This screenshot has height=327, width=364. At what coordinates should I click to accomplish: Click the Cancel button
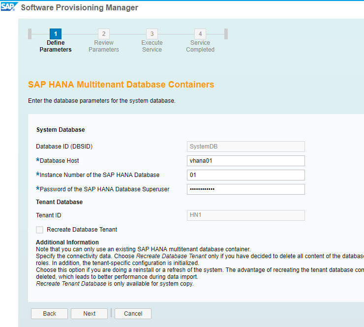[133, 314]
